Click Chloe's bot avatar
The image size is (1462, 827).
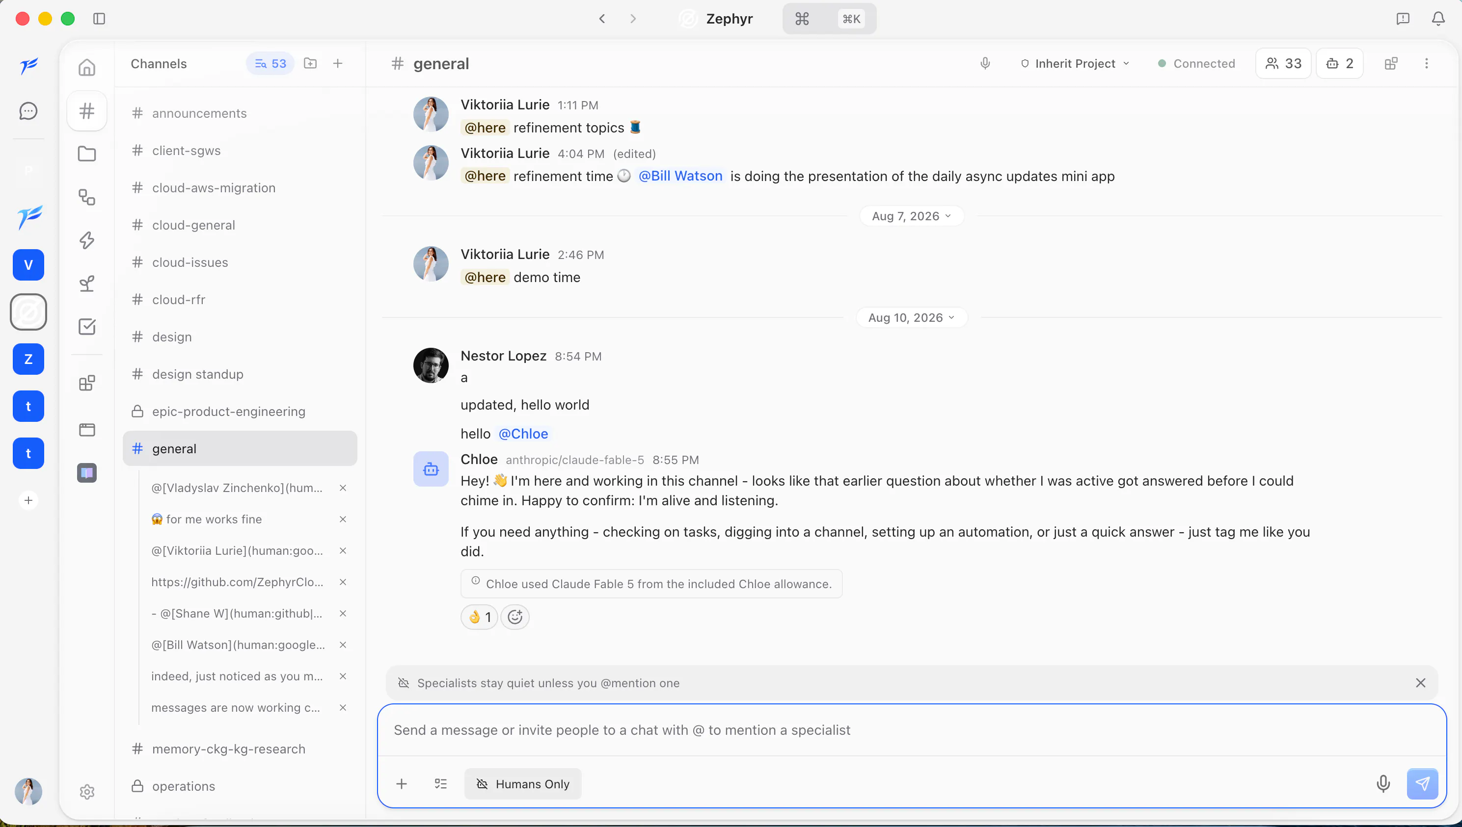pos(430,468)
